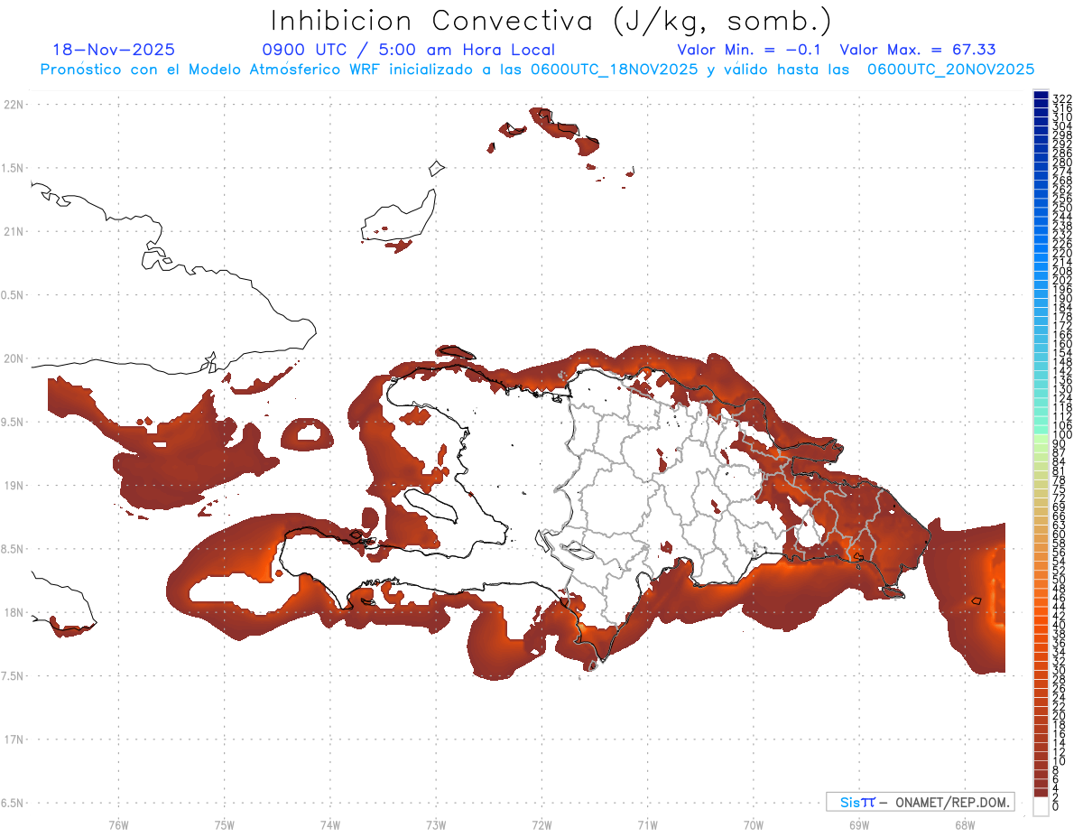Click the '19N' latitude label
The width and height of the screenshot is (1083, 837).
click(x=14, y=486)
